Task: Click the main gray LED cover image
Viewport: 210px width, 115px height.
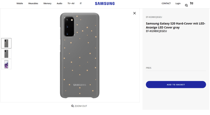Action: (x=80, y=55)
